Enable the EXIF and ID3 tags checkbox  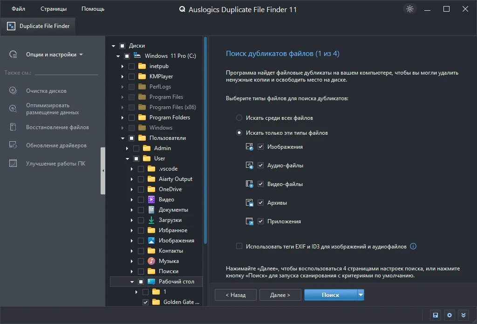pyautogui.click(x=239, y=246)
